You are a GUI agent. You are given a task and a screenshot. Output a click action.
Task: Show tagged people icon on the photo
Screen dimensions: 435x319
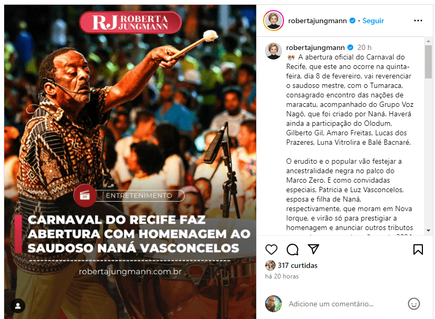pyautogui.click(x=18, y=306)
